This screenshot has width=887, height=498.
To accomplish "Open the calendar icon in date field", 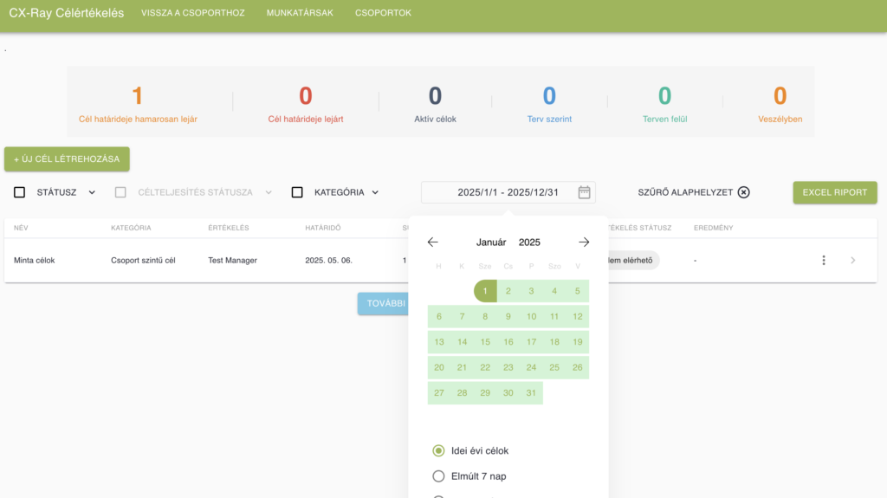I will [584, 192].
